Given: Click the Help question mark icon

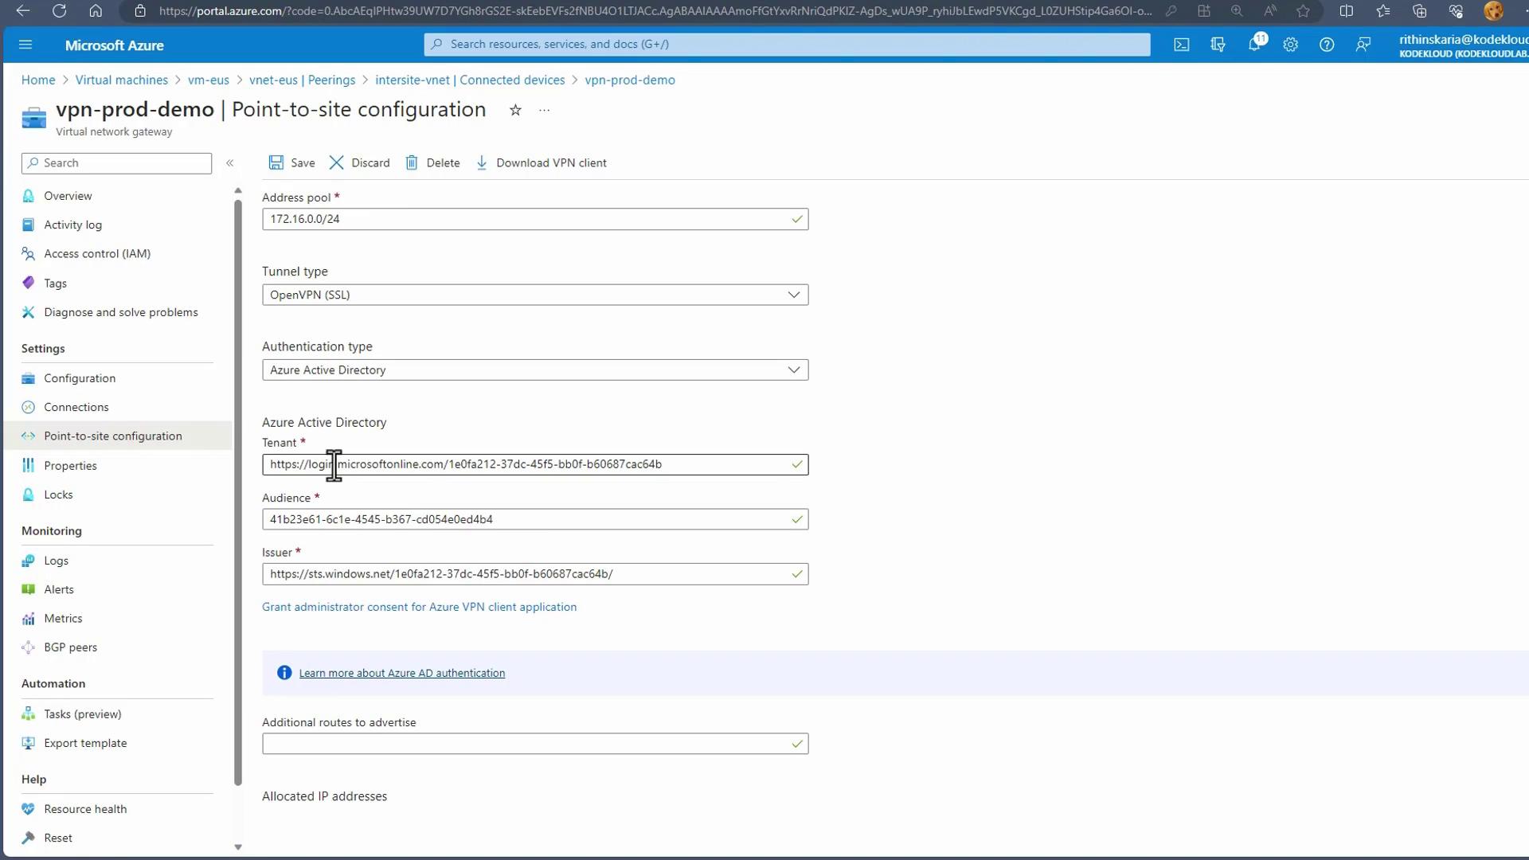Looking at the screenshot, I should (1326, 45).
